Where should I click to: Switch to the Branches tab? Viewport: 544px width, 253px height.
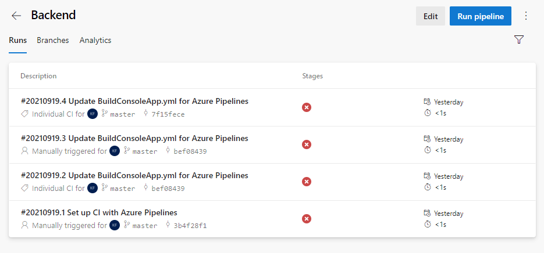pyautogui.click(x=53, y=40)
